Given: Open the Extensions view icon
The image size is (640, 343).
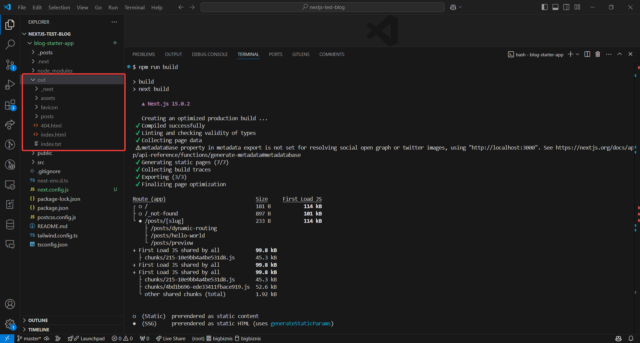Looking at the screenshot, I should (10, 105).
